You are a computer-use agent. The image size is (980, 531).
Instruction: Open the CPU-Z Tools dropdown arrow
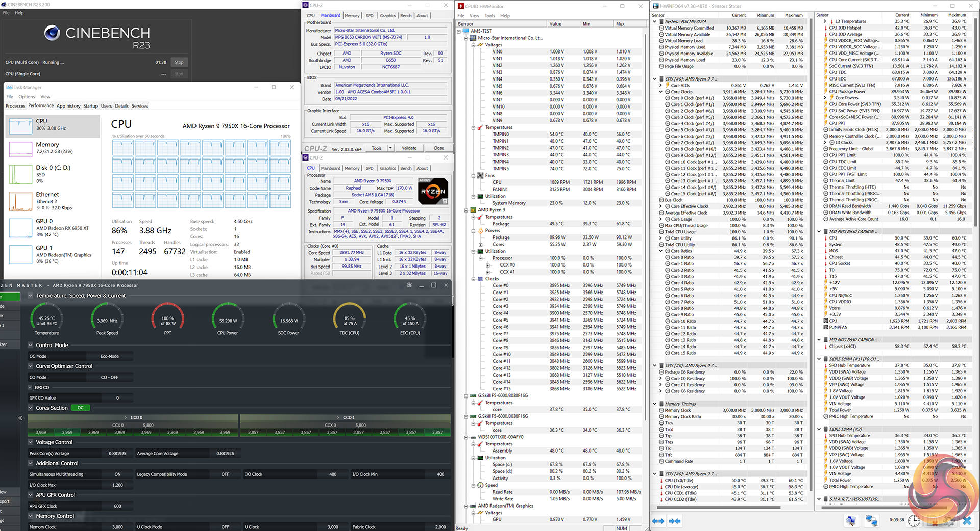click(x=390, y=148)
